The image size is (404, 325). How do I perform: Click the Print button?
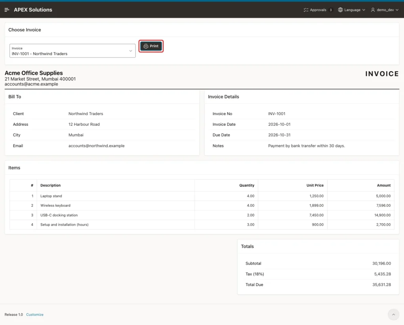pyautogui.click(x=151, y=46)
